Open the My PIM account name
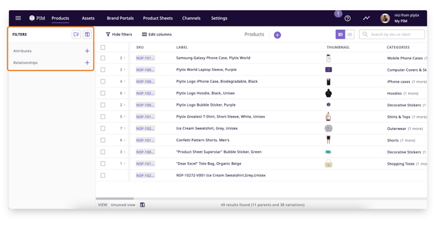This screenshot has width=436, height=230. (401, 21)
